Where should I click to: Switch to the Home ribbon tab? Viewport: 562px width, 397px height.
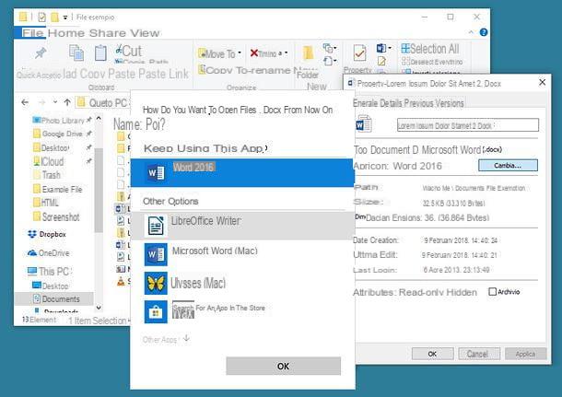(x=66, y=33)
